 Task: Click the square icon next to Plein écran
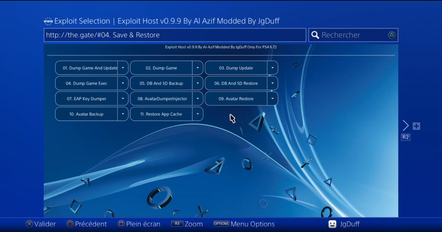121,224
